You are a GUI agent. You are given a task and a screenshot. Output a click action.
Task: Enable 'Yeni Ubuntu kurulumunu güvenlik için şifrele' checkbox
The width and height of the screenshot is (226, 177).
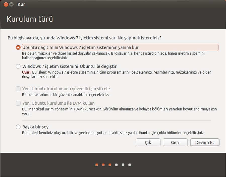tap(18, 89)
